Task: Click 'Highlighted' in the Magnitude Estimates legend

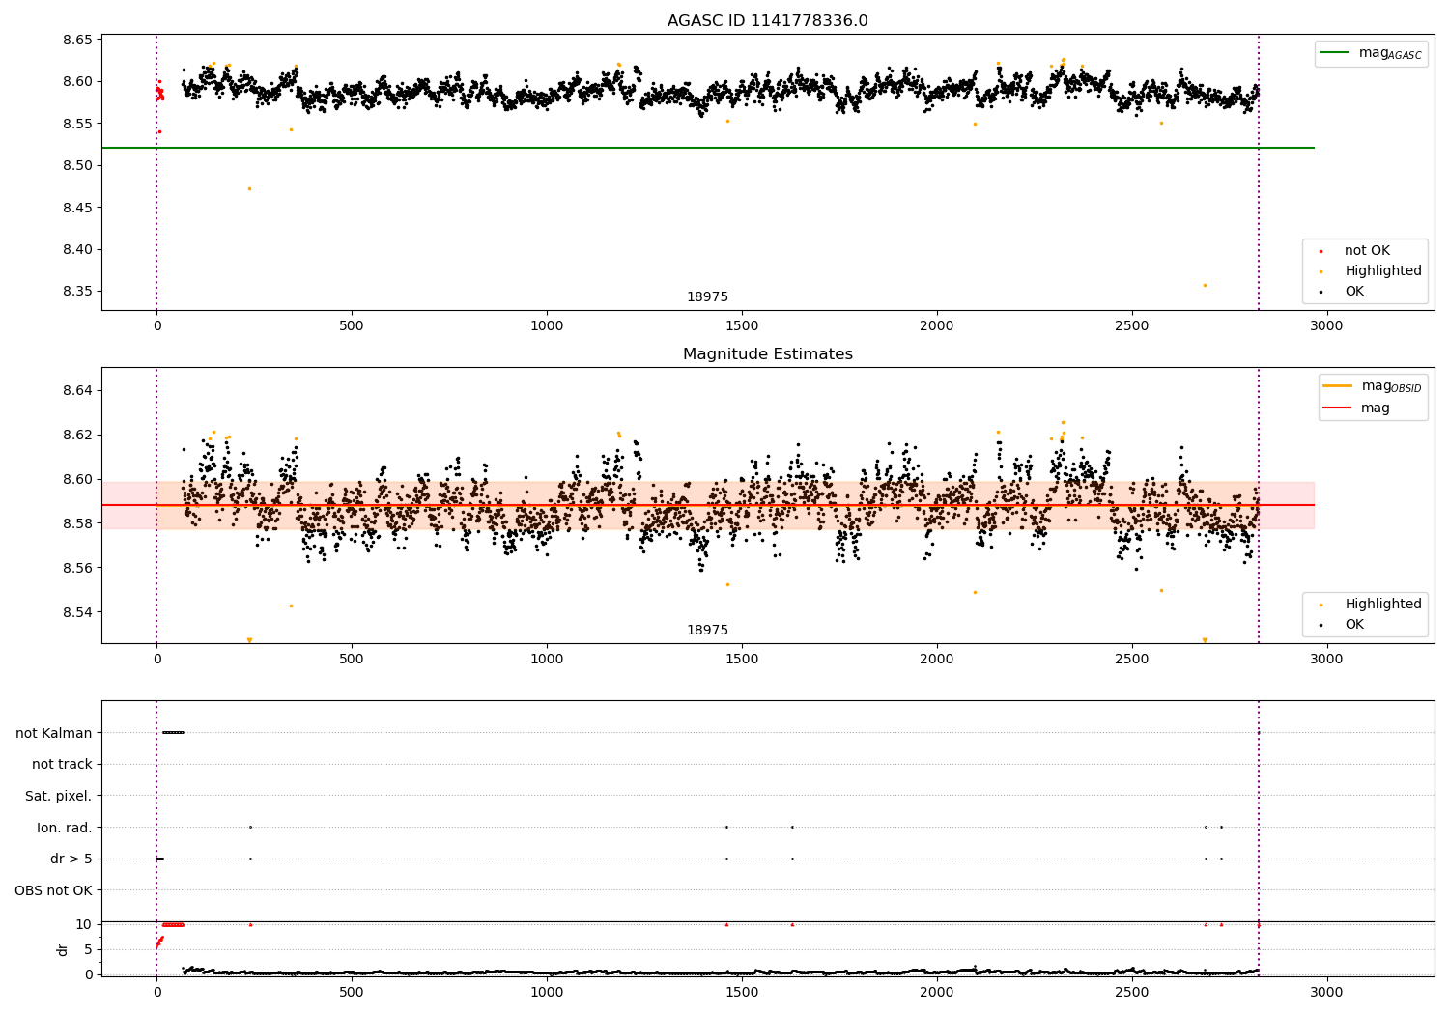Action: click(1383, 605)
